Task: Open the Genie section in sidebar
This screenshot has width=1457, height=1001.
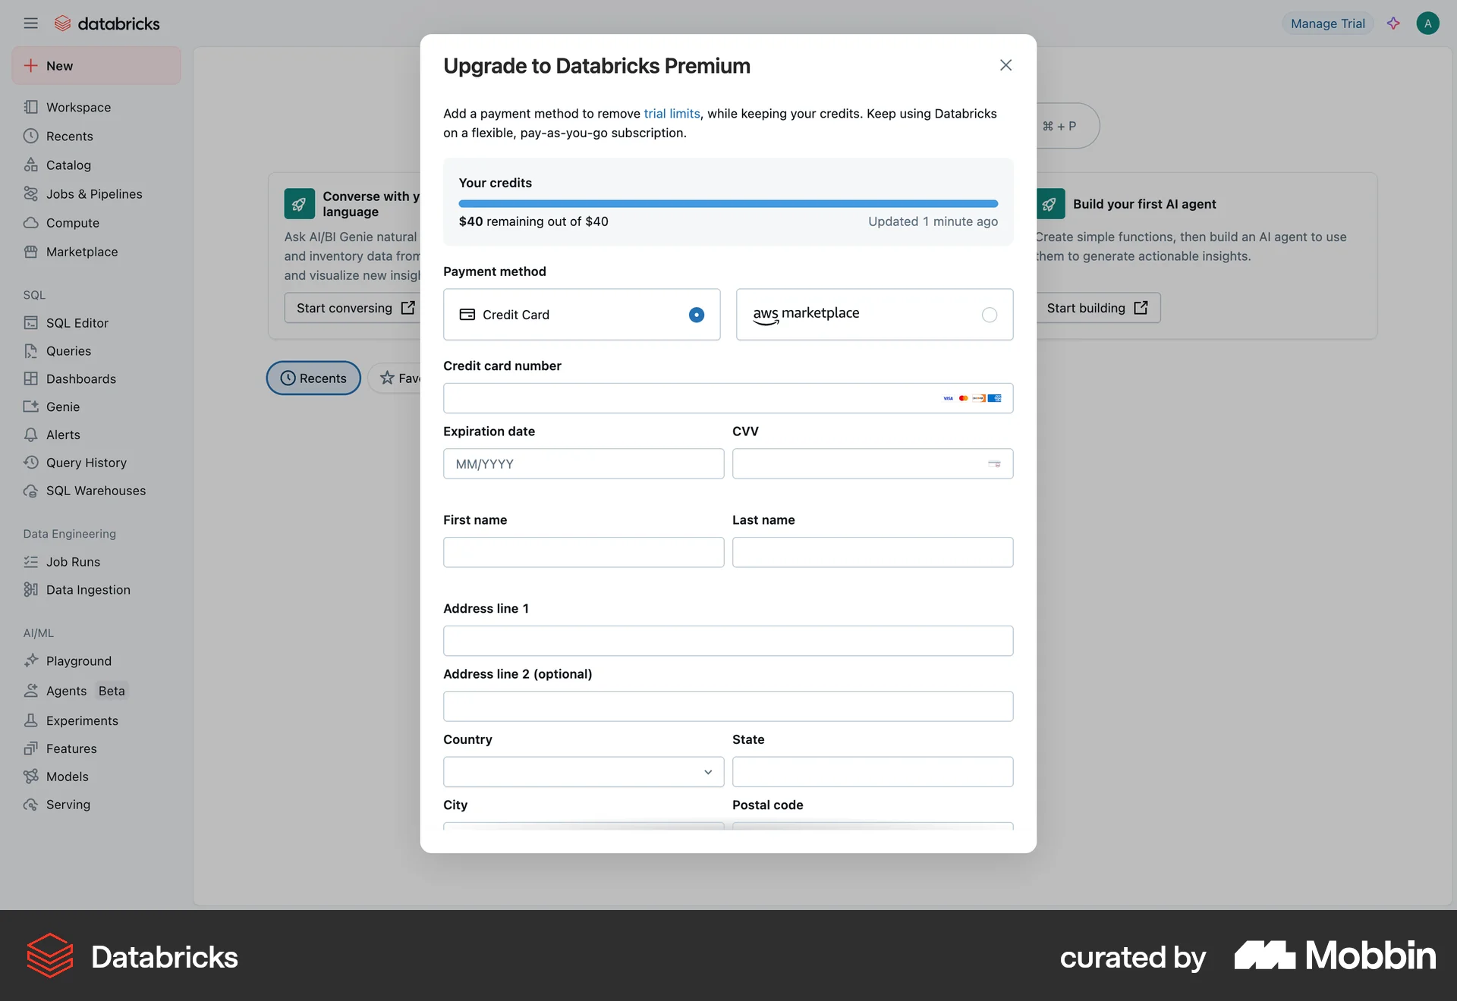Action: pos(61,406)
